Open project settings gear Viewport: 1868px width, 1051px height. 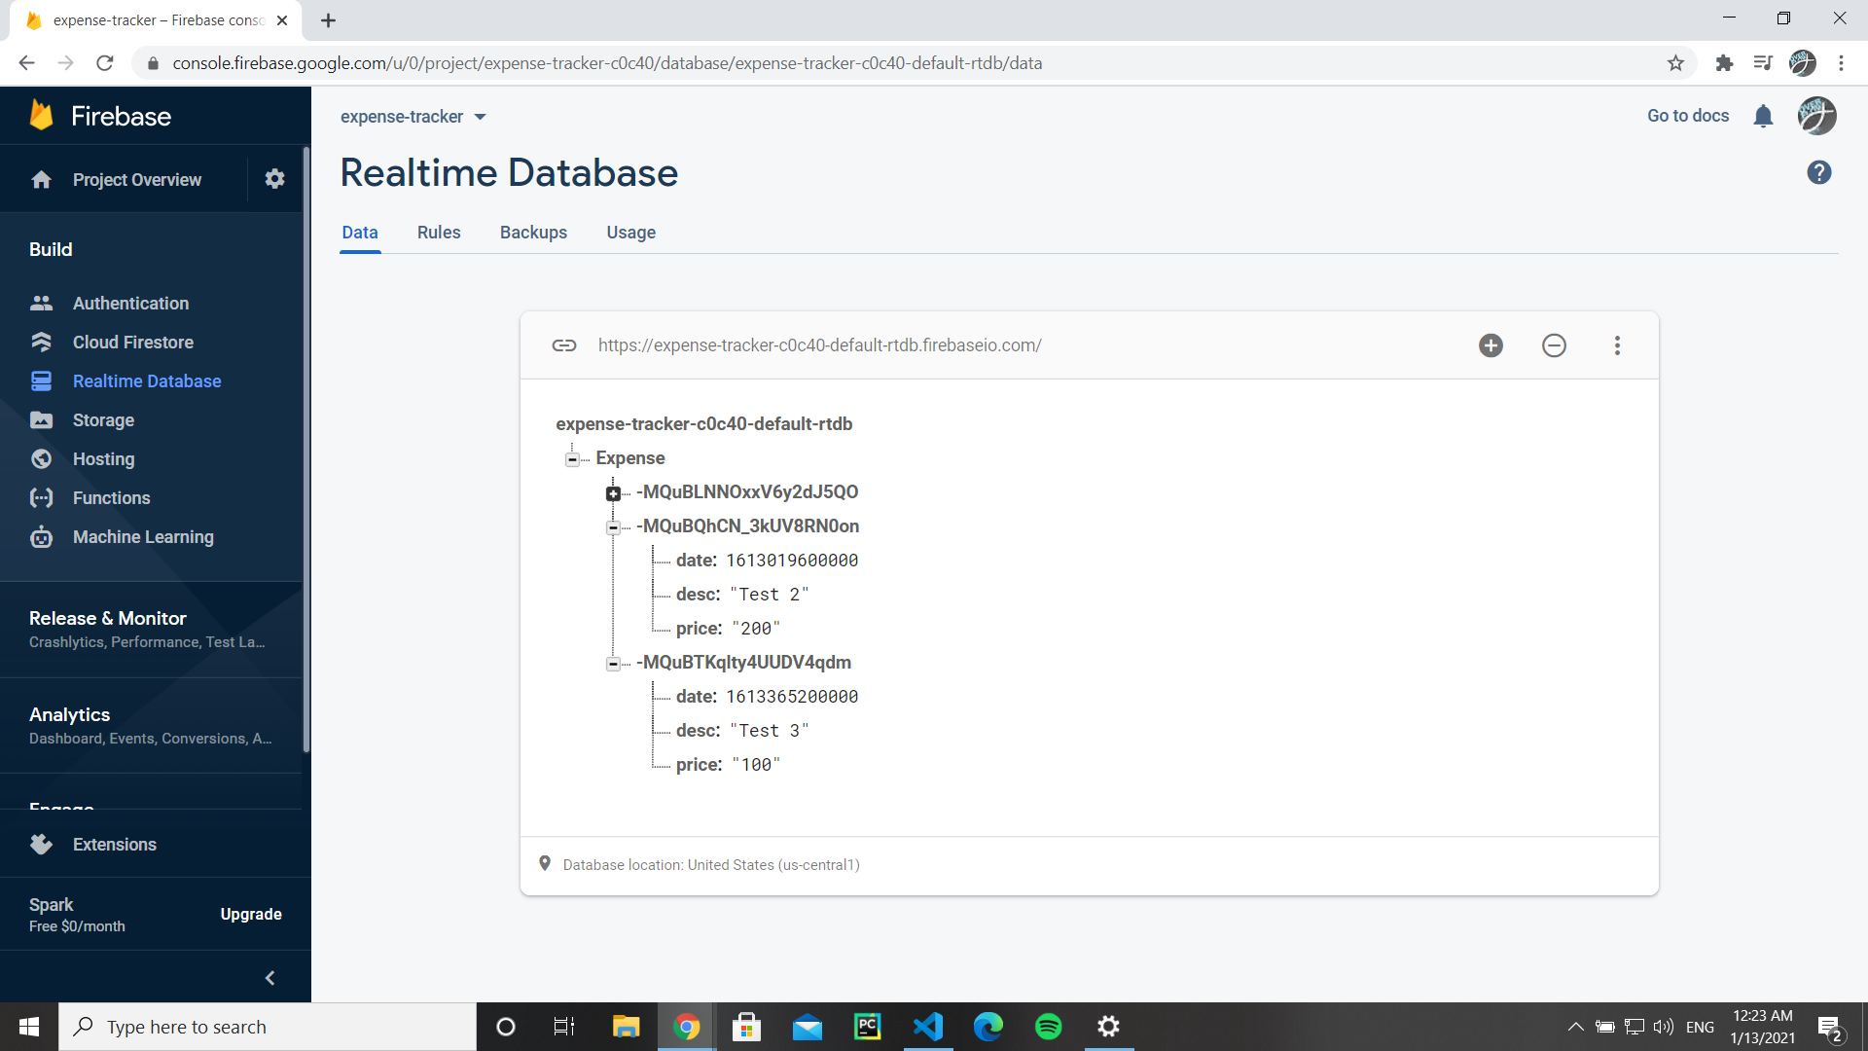click(x=274, y=179)
